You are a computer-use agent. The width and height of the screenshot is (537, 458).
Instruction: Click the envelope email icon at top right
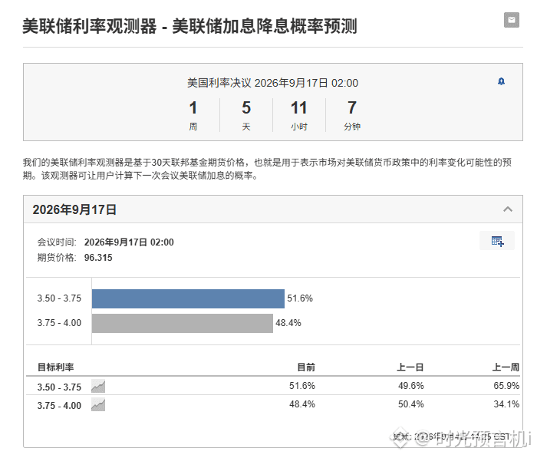512,20
